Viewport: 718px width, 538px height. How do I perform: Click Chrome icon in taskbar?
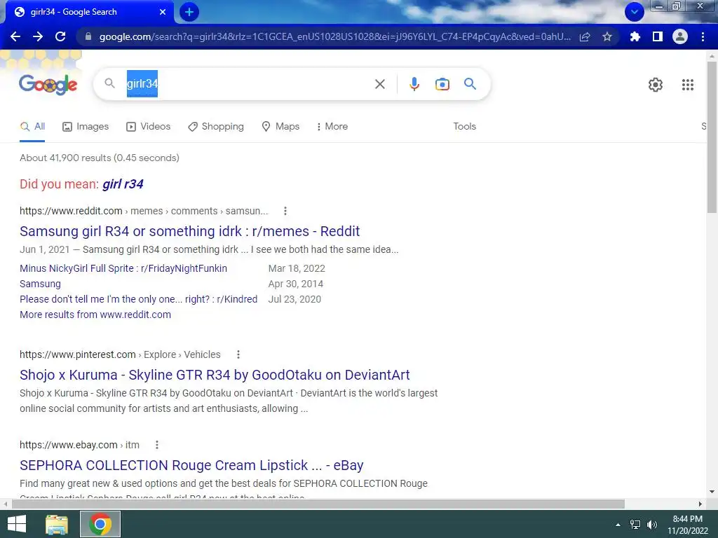tap(100, 524)
